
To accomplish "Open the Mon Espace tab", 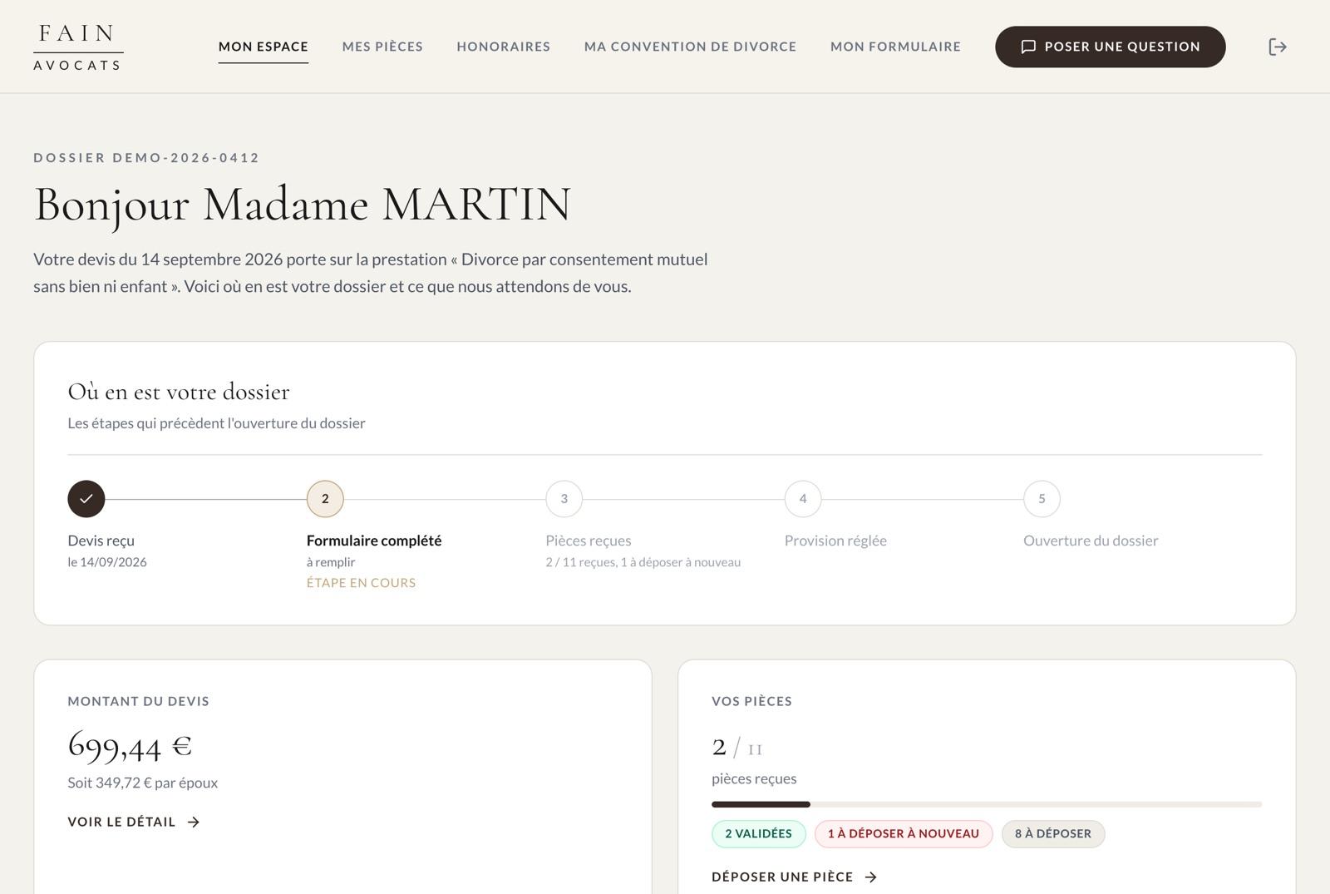I will (x=264, y=47).
